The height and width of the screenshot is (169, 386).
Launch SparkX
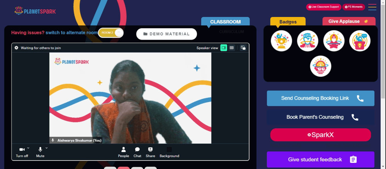point(320,135)
